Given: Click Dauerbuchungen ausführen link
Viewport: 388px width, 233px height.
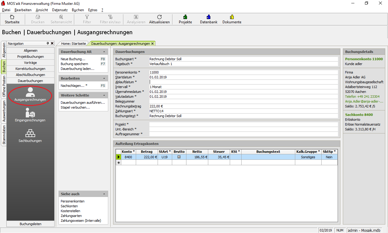Looking at the screenshot, I should (x=82, y=103).
